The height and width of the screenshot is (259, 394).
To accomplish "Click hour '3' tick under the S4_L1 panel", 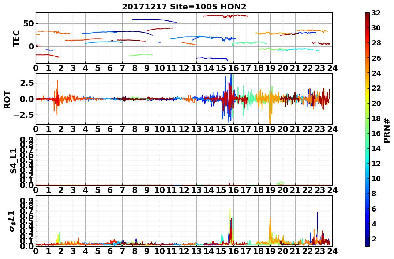I will click(73, 190).
